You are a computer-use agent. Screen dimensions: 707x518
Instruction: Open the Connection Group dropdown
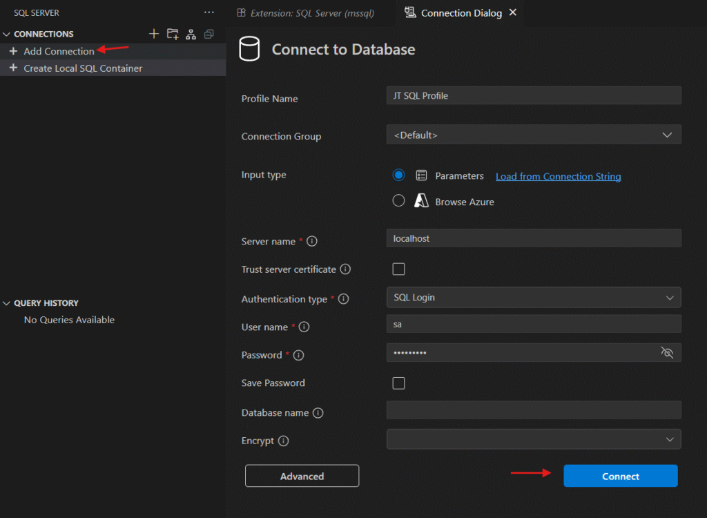(534, 135)
